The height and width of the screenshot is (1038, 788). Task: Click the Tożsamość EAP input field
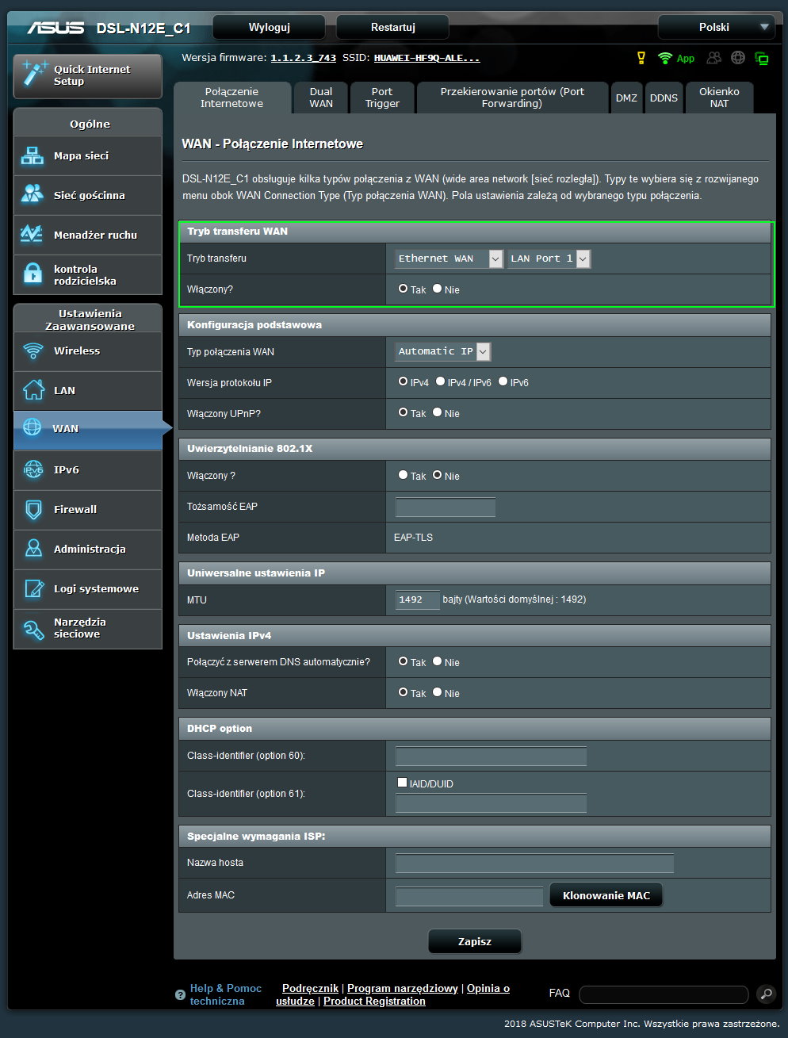click(446, 507)
